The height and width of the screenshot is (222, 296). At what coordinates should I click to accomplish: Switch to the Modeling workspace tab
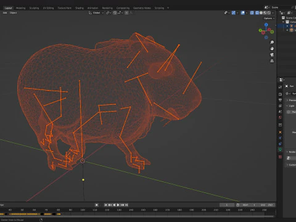[x=20, y=8]
